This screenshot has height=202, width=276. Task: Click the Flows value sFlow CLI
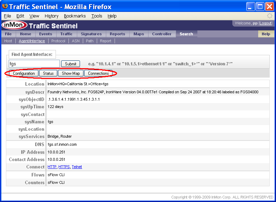tap(56, 175)
